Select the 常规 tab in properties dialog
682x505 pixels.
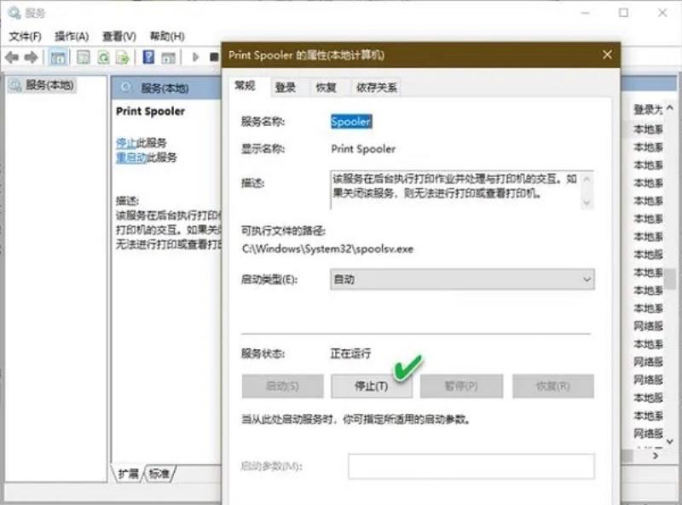pos(245,86)
